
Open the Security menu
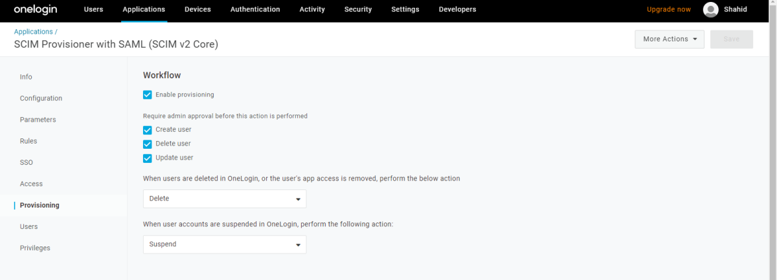358,10
